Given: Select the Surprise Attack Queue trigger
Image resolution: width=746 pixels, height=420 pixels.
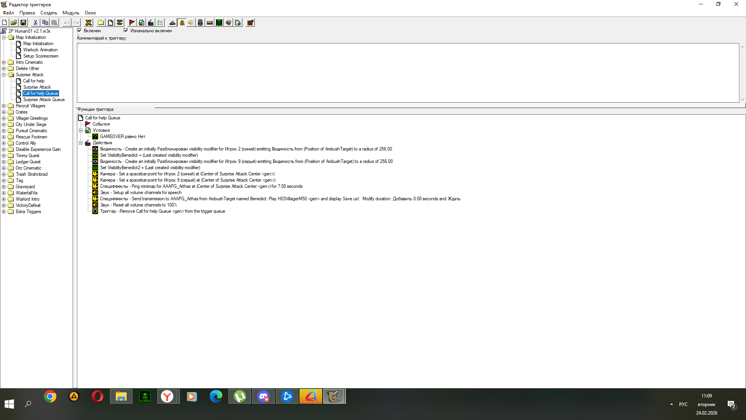Looking at the screenshot, I should pos(44,100).
